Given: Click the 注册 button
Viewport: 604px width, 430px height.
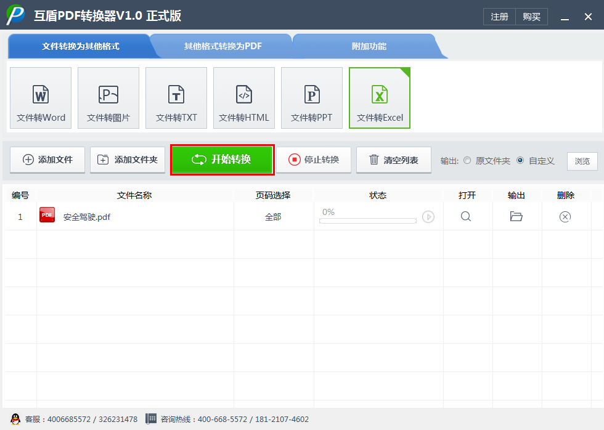Looking at the screenshot, I should 499,17.
